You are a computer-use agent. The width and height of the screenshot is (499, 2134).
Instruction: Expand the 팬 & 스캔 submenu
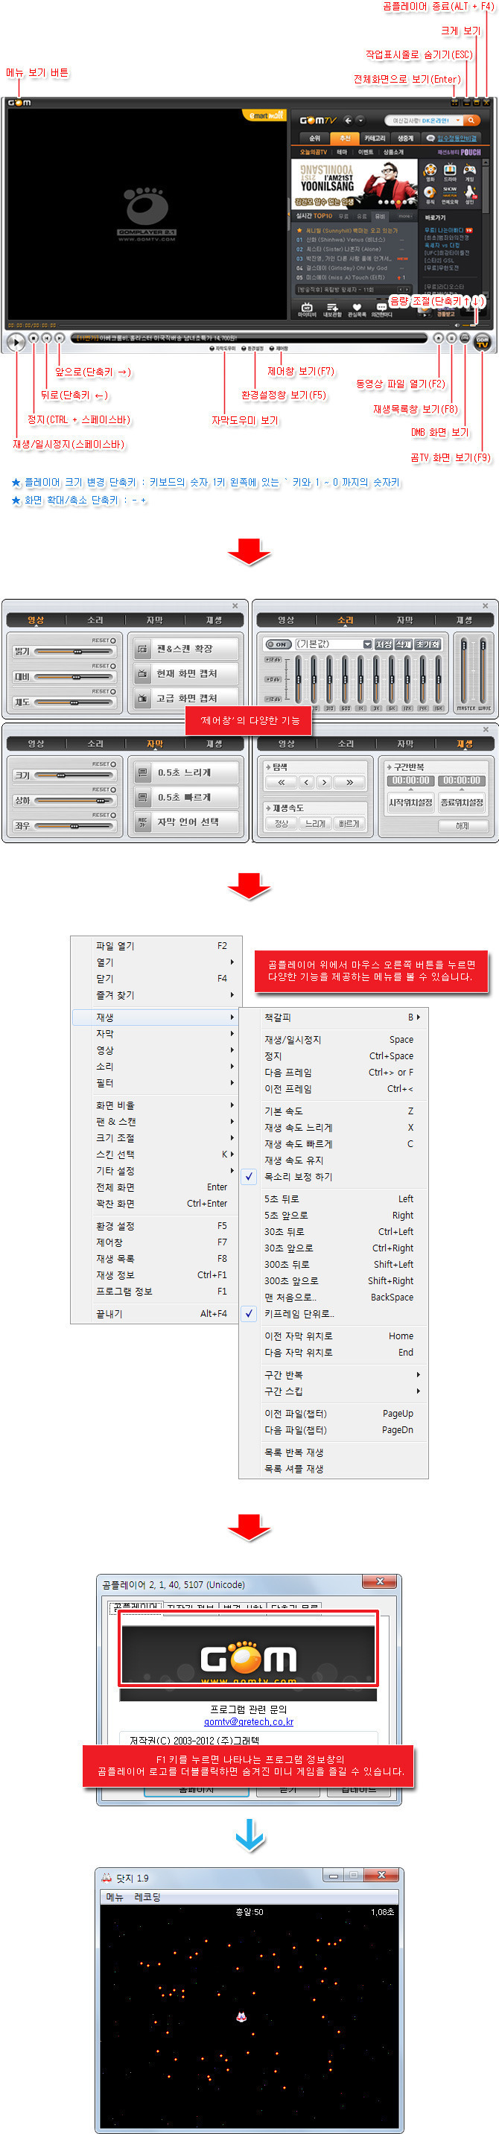click(155, 1122)
